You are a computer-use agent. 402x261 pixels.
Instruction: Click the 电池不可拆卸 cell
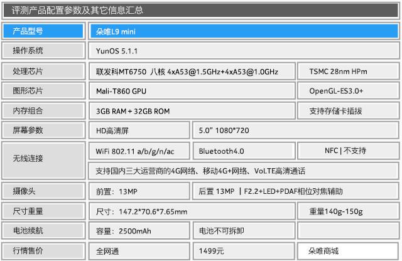tap(244, 231)
